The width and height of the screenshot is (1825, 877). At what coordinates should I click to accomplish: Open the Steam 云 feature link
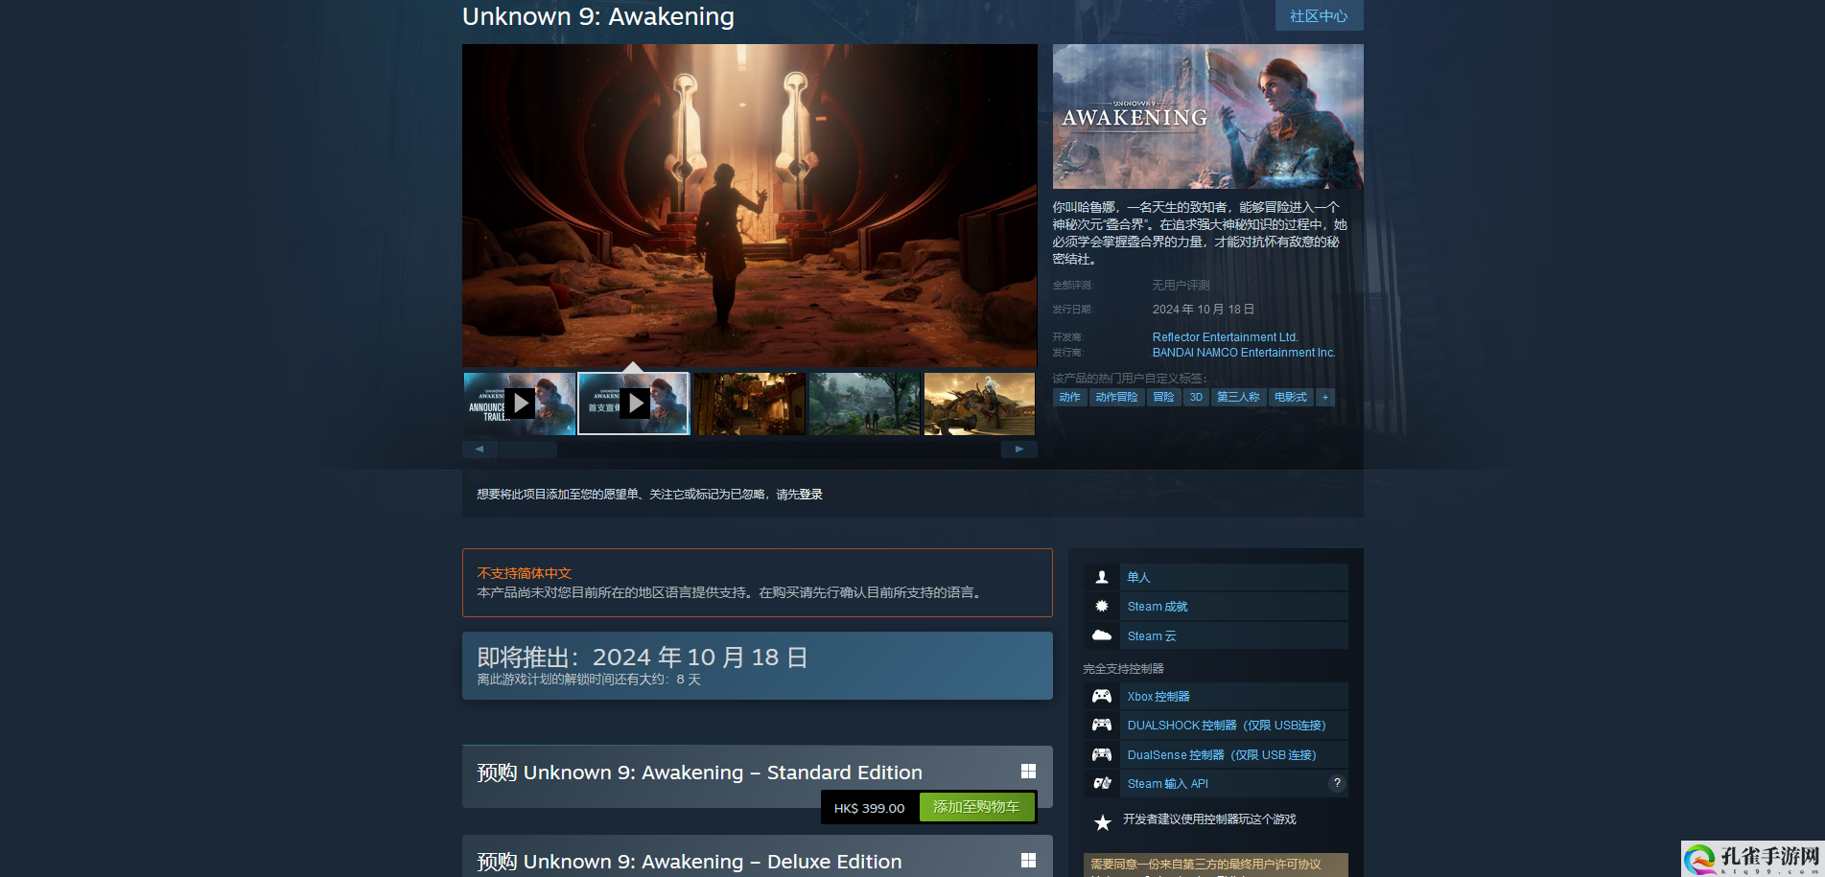pyautogui.click(x=1152, y=636)
